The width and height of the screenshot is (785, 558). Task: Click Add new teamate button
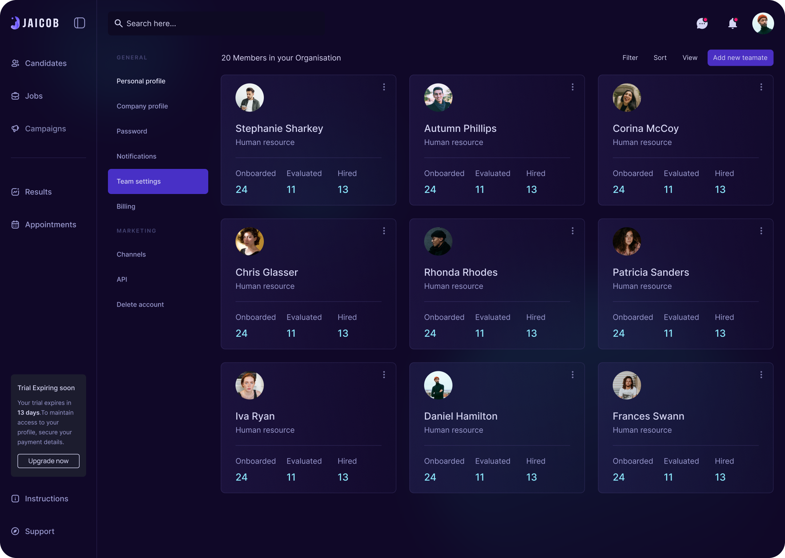coord(740,58)
